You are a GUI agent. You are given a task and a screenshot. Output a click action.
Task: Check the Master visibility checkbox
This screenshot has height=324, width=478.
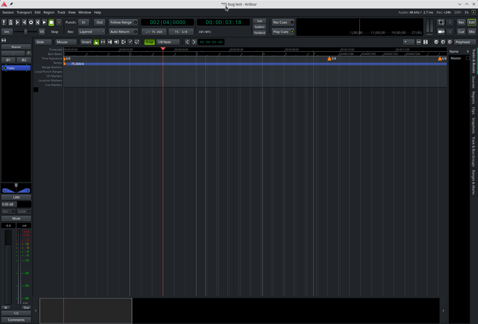(x=468, y=58)
